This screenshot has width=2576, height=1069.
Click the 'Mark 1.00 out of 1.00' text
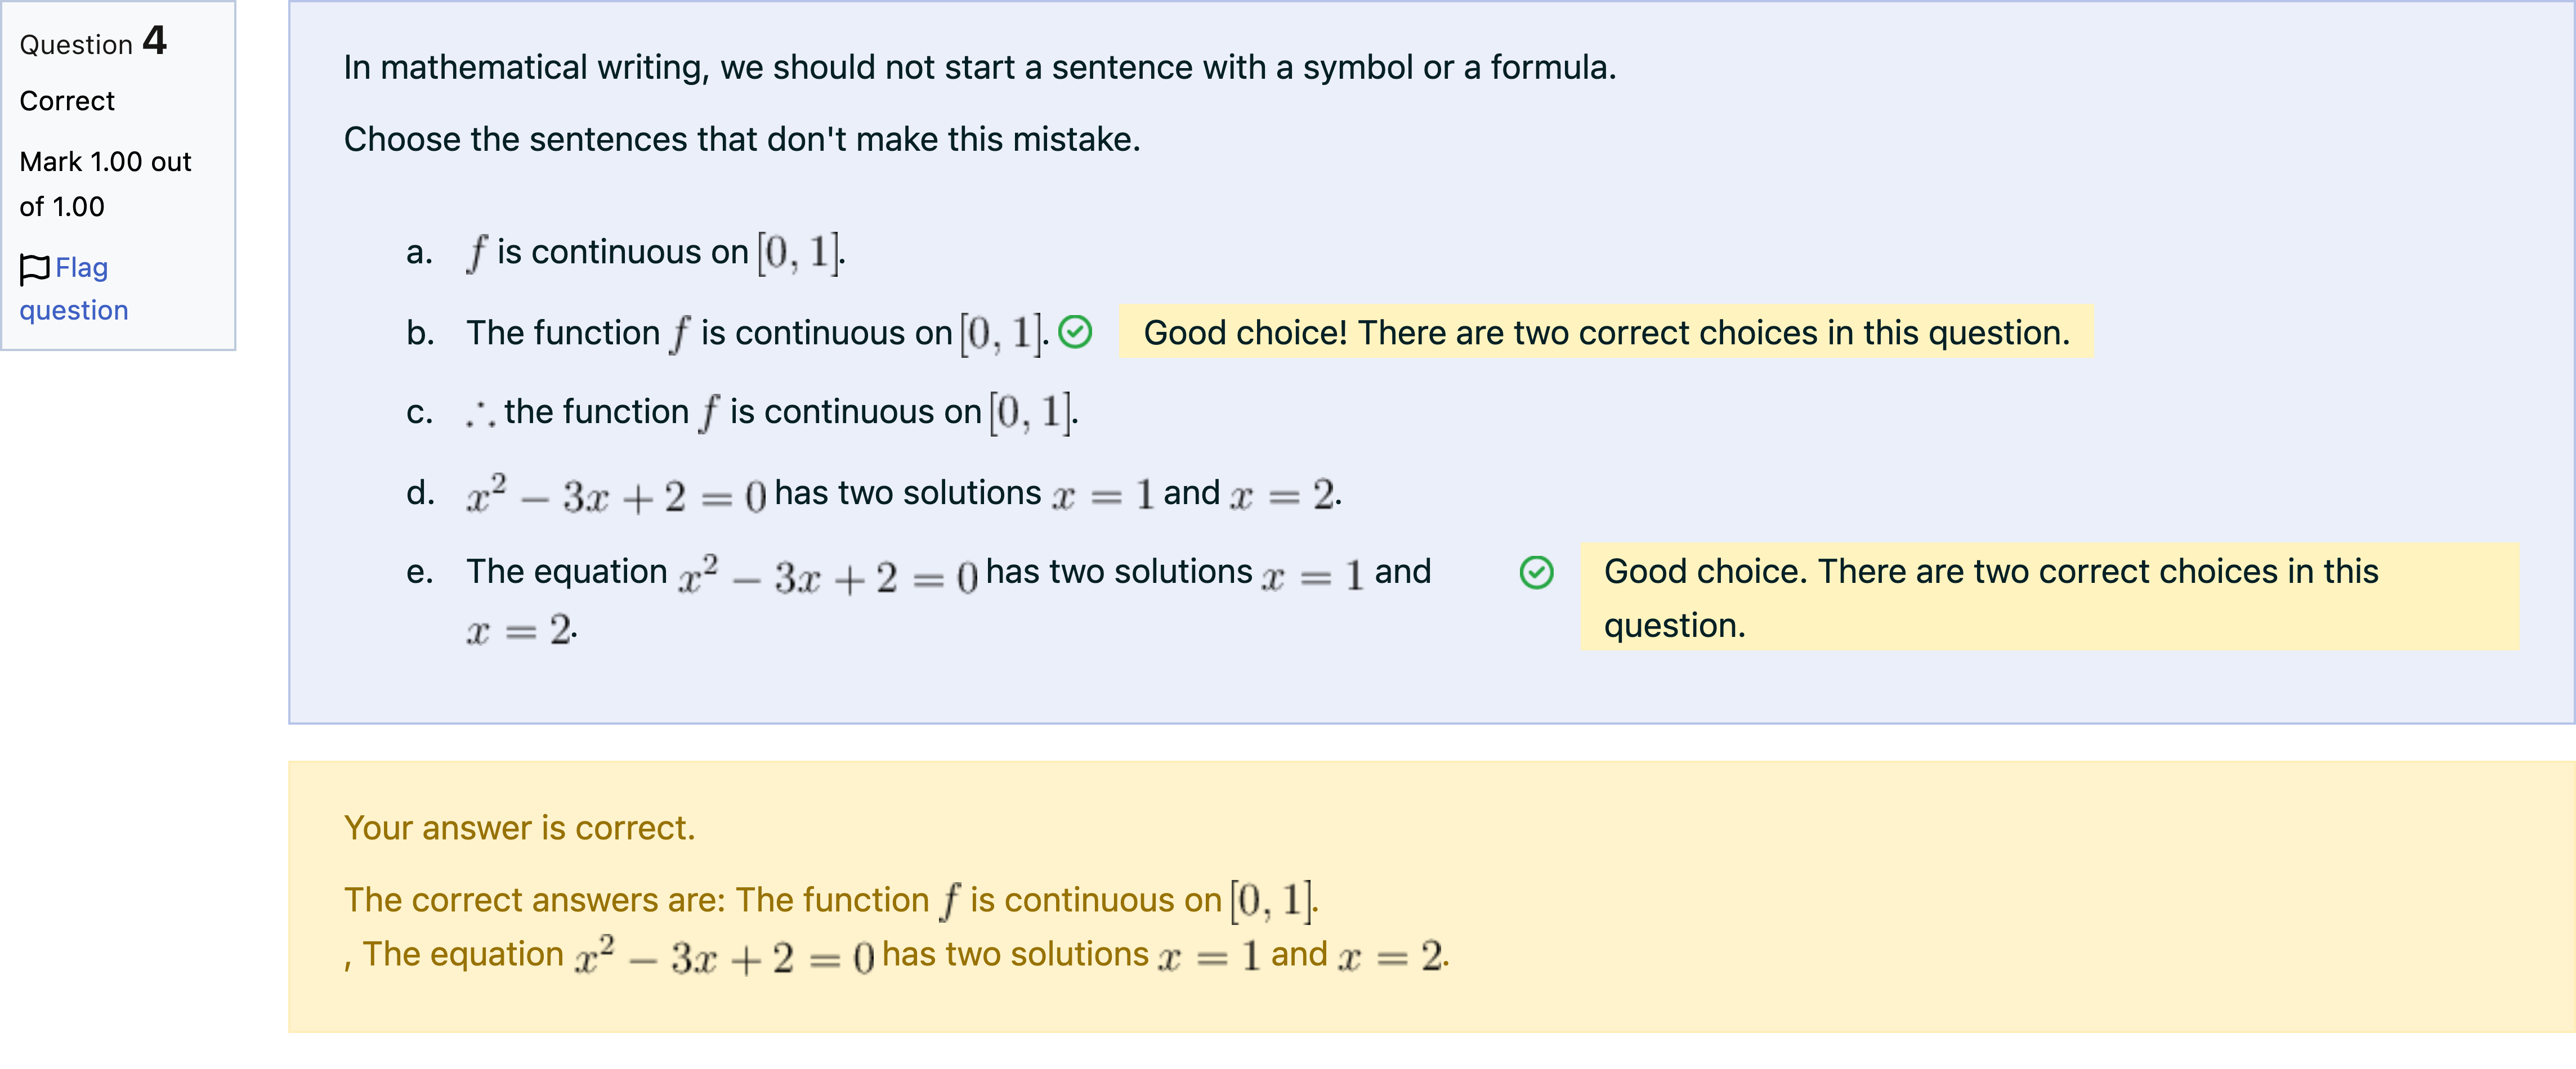coord(105,184)
